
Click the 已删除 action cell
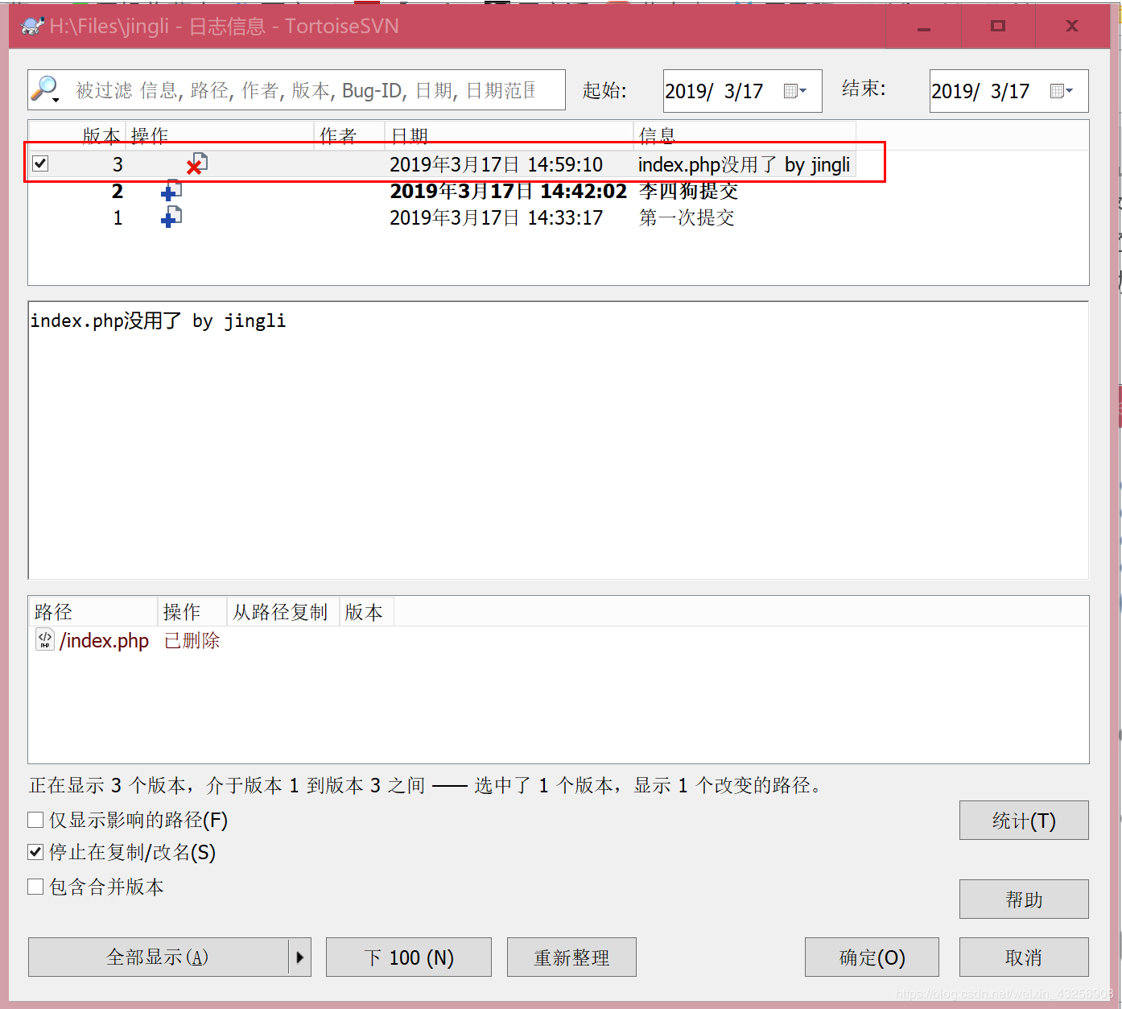pos(192,640)
